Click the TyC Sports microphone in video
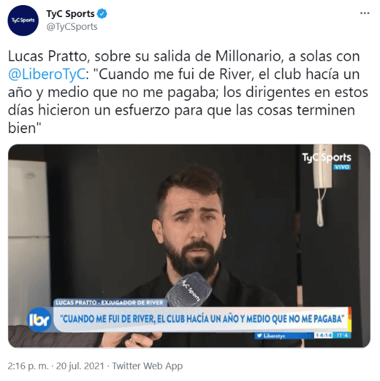 pyautogui.click(x=189, y=287)
